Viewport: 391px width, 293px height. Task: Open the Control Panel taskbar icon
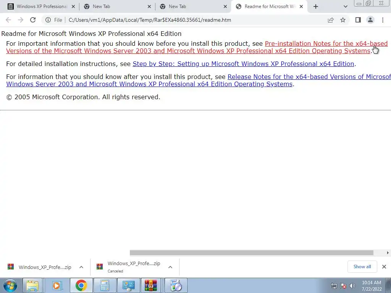point(128,285)
